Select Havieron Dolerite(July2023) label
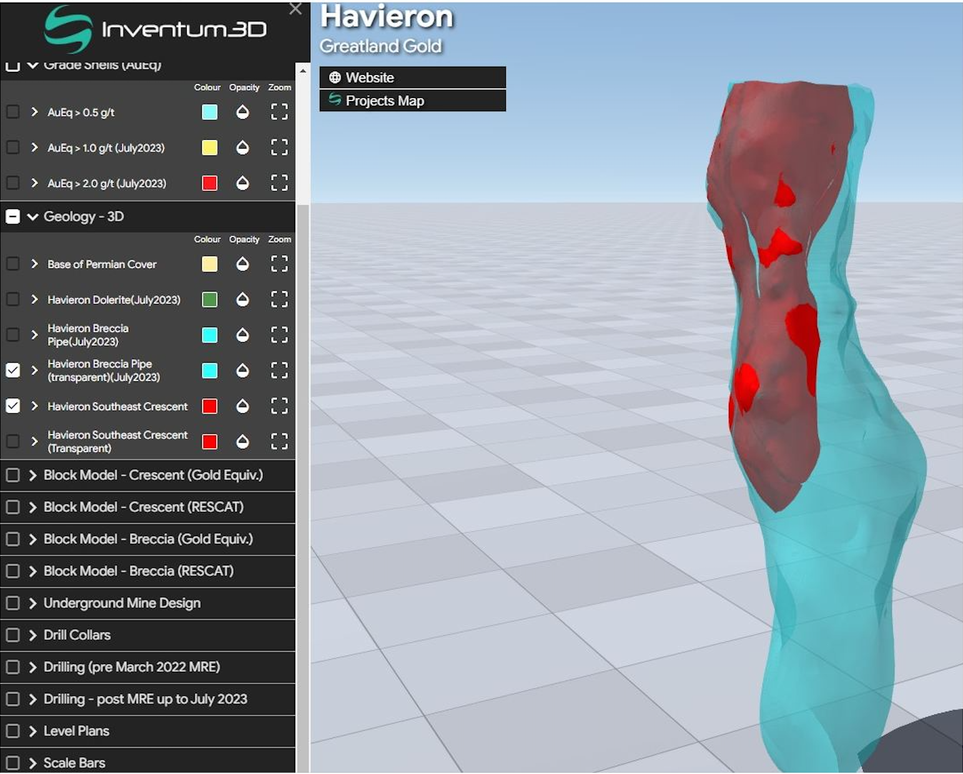The width and height of the screenshot is (963, 774). [114, 300]
